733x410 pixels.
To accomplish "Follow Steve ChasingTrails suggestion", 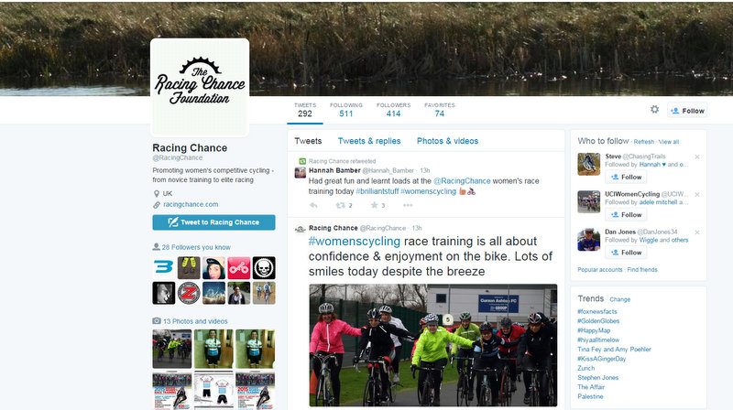I will coord(626,177).
